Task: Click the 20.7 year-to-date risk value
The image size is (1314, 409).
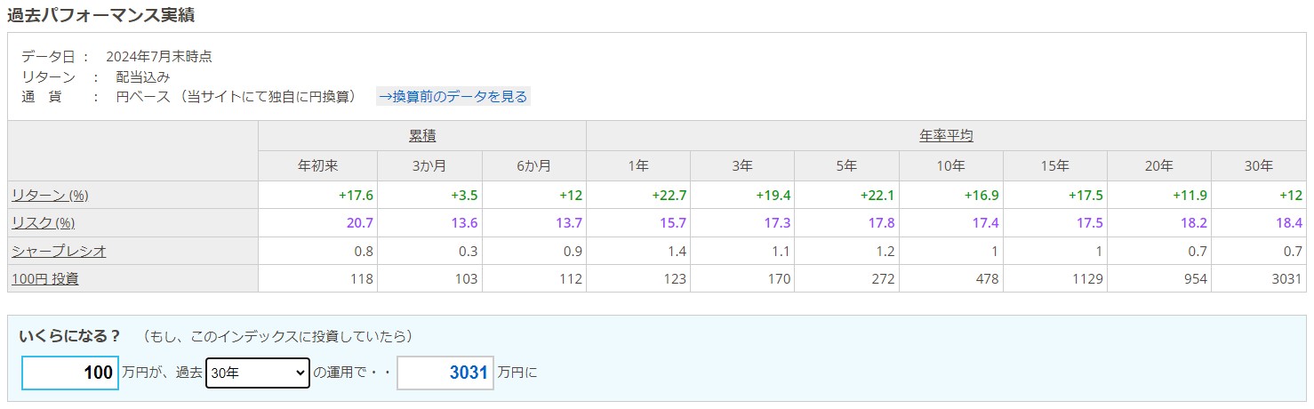Action: point(358,223)
